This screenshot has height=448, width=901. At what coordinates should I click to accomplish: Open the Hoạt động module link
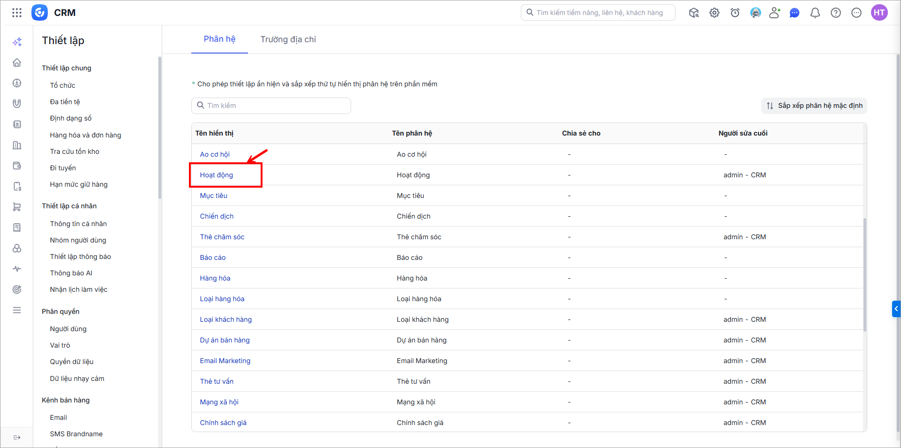217,175
